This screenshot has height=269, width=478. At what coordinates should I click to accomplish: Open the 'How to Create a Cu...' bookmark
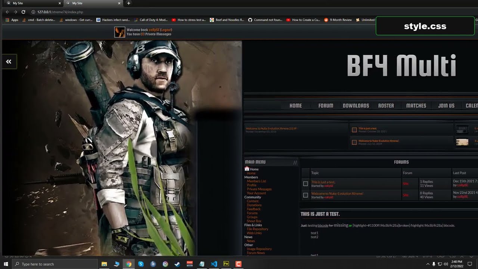303,20
